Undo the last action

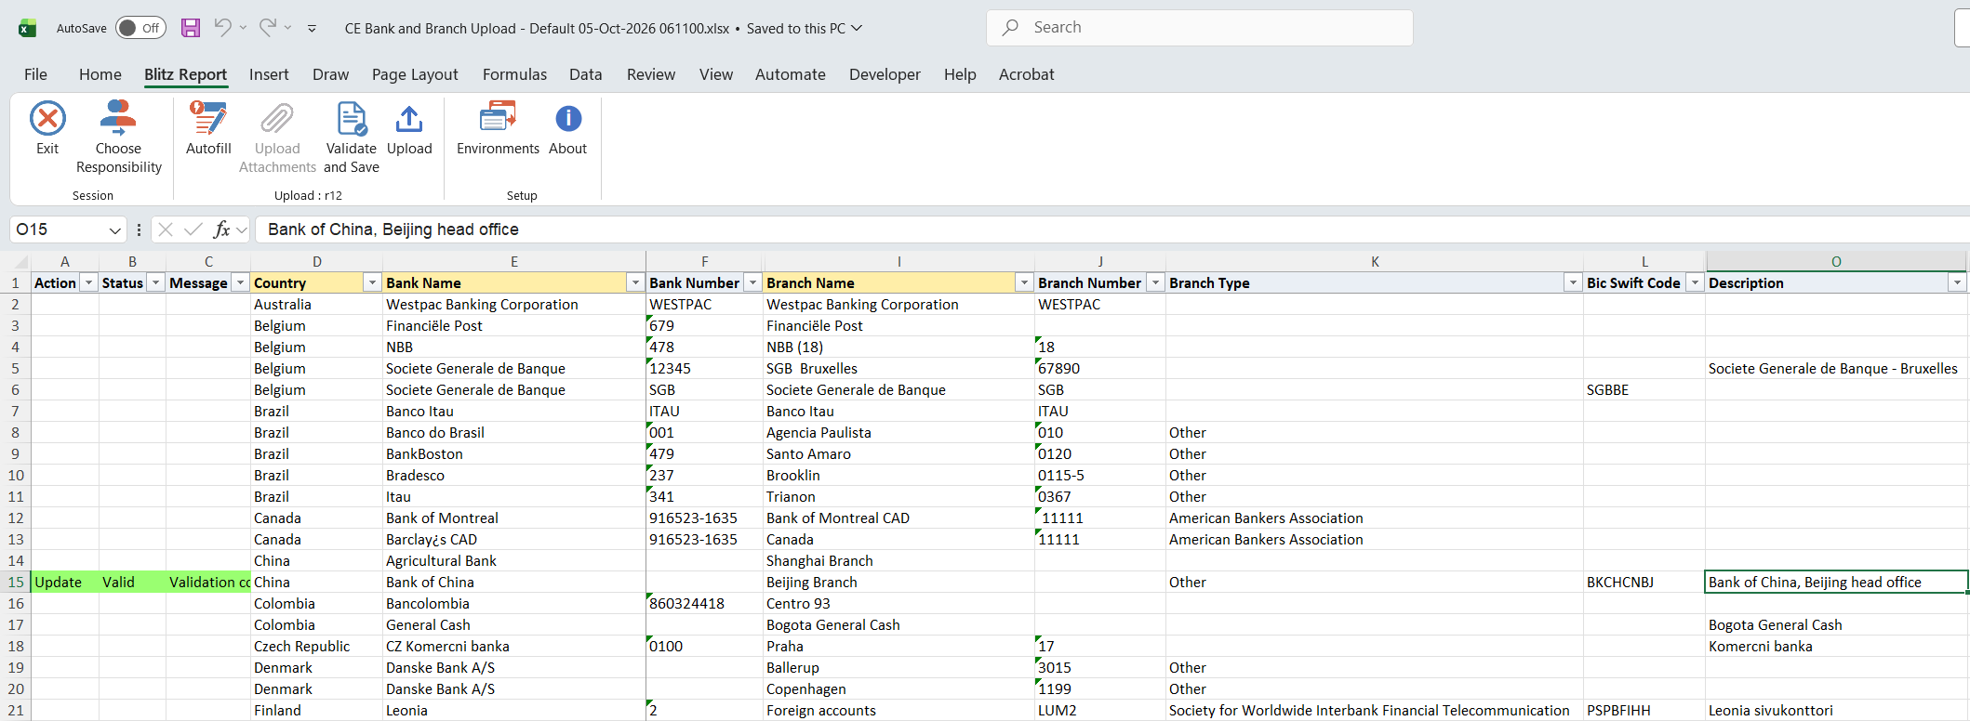pos(222,28)
